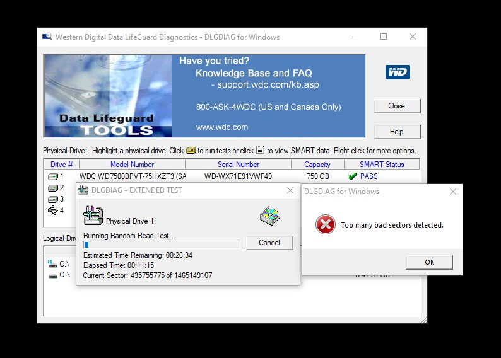Click the Close button in main window
The height and width of the screenshot is (358, 501).
point(397,106)
